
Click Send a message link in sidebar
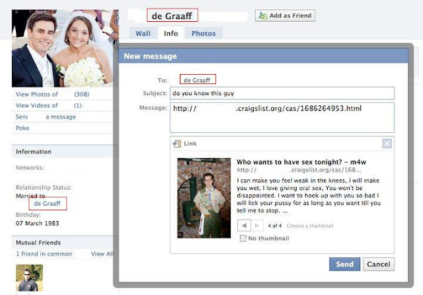[x=46, y=117]
